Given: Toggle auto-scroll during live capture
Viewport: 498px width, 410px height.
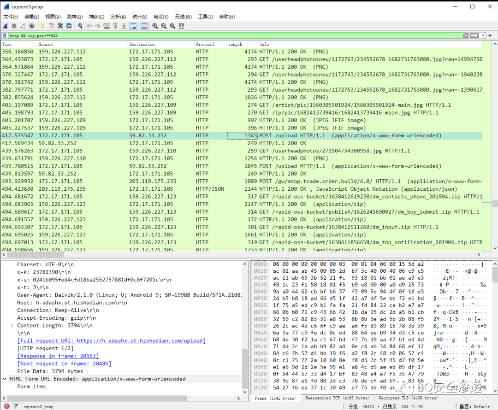Looking at the screenshot, I should [x=133, y=26].
